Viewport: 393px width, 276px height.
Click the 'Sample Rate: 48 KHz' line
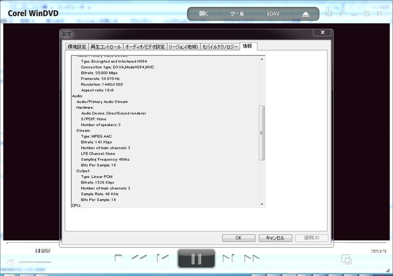(100, 194)
